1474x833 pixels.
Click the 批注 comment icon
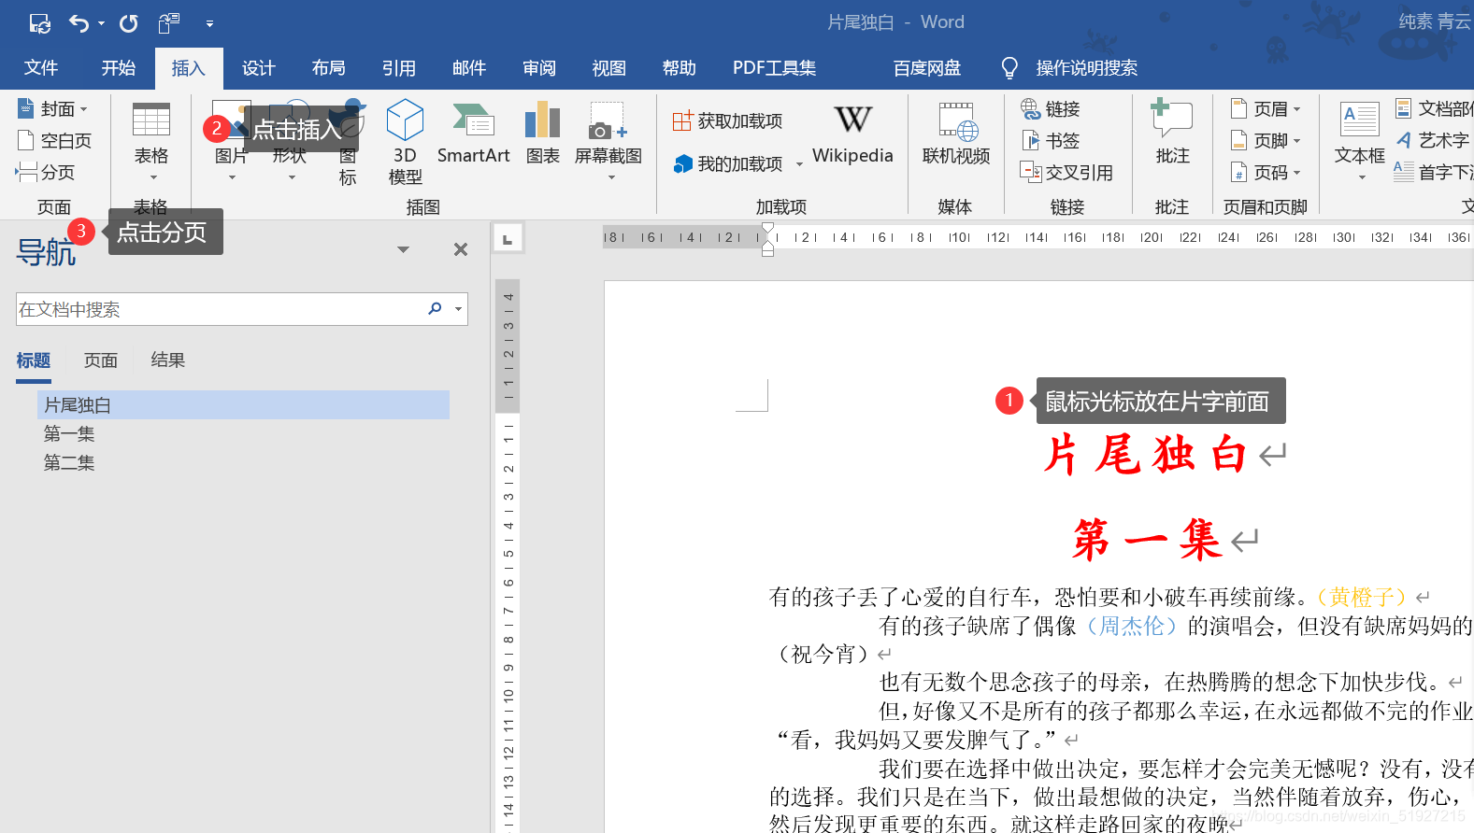click(x=1172, y=119)
